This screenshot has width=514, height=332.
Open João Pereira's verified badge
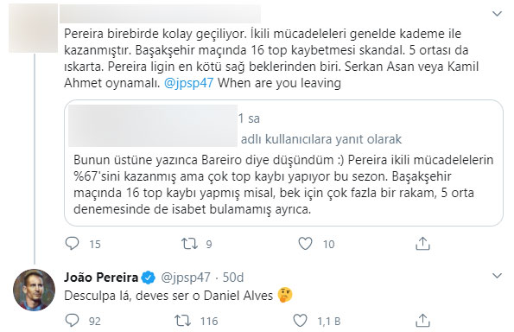[149, 278]
